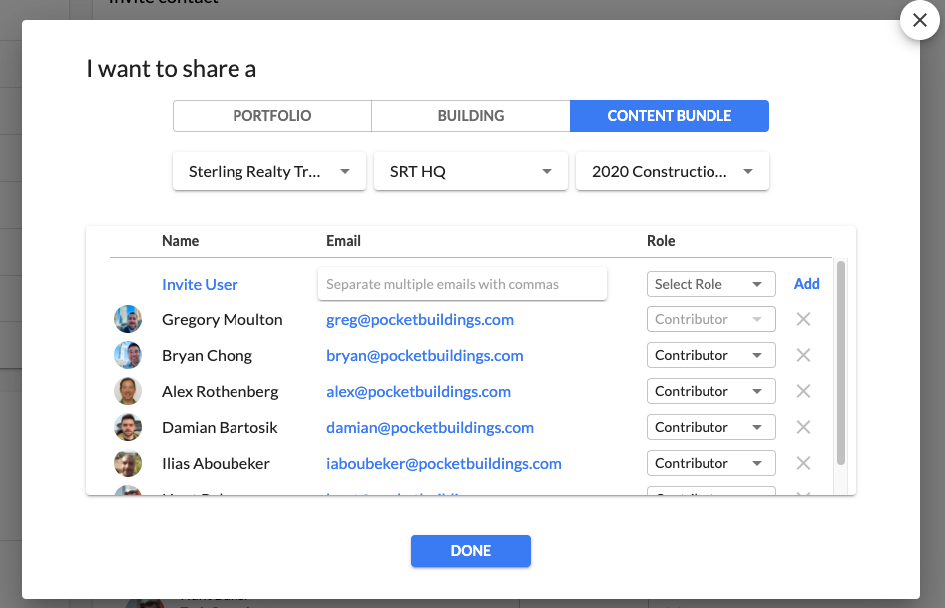Switch to the Portfolio tab
The image size is (945, 608).
[x=272, y=116]
